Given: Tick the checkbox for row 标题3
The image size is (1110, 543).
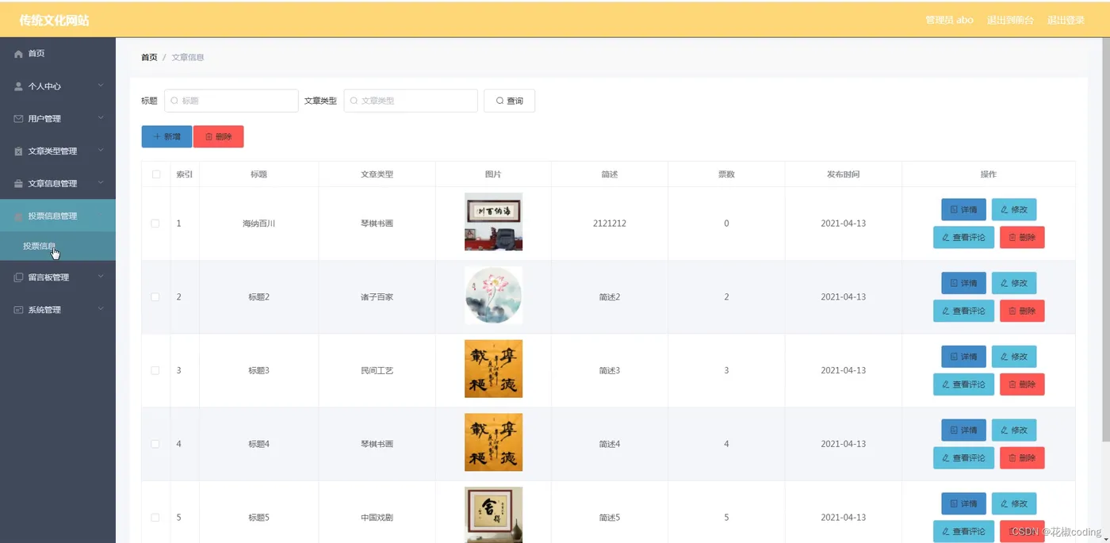Looking at the screenshot, I should [155, 370].
